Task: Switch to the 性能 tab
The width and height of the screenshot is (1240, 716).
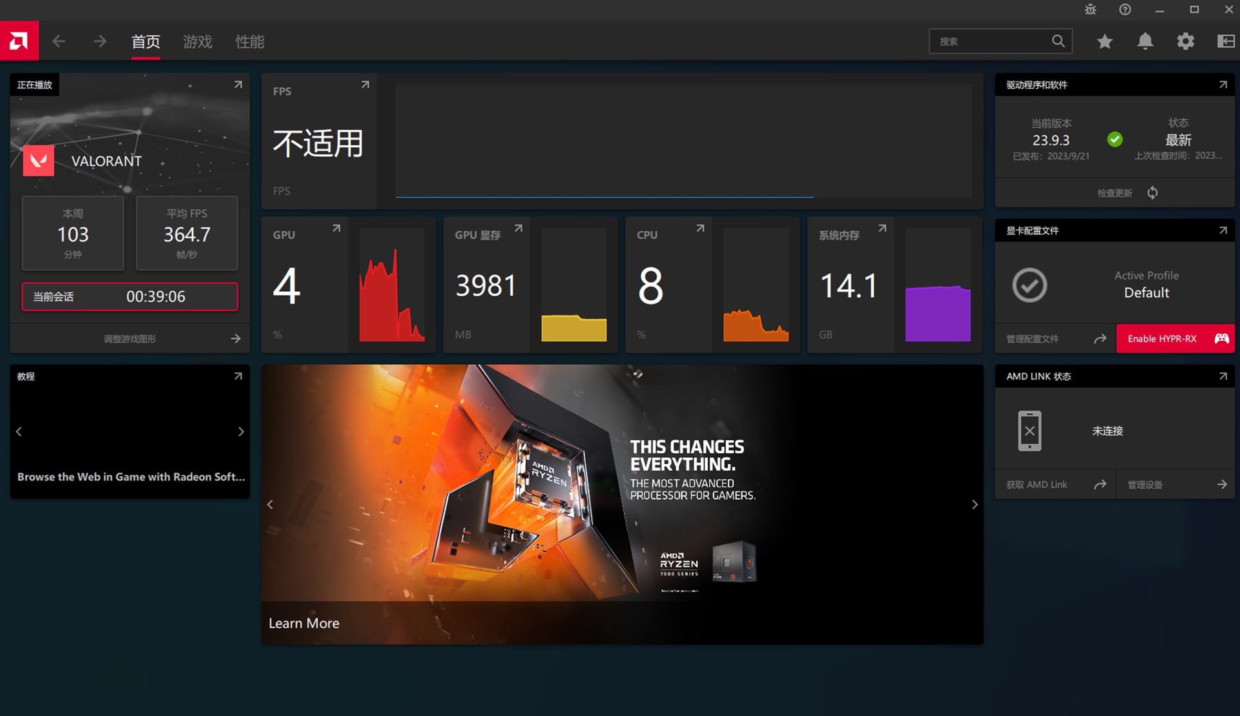Action: click(250, 42)
